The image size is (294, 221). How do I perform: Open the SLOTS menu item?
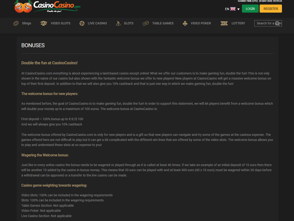coord(129,23)
